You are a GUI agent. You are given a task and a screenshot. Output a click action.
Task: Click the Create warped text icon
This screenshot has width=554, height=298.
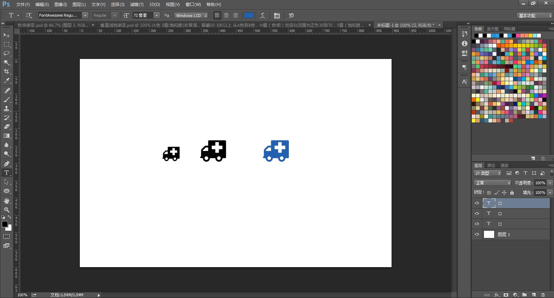(x=262, y=15)
